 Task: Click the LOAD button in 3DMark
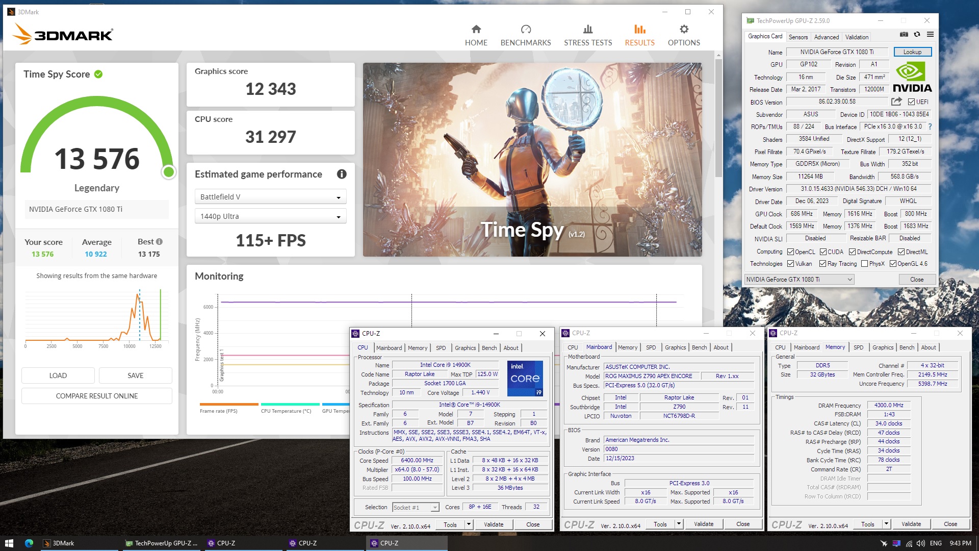[58, 375]
